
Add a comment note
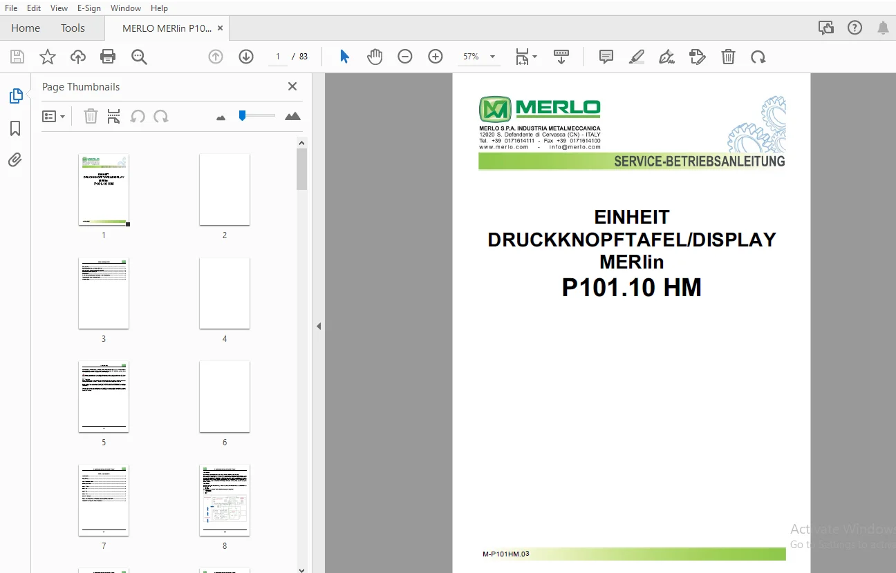pyautogui.click(x=606, y=57)
